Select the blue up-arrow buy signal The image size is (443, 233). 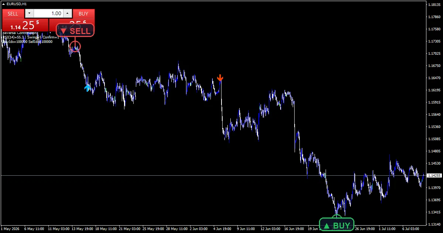coord(87,88)
